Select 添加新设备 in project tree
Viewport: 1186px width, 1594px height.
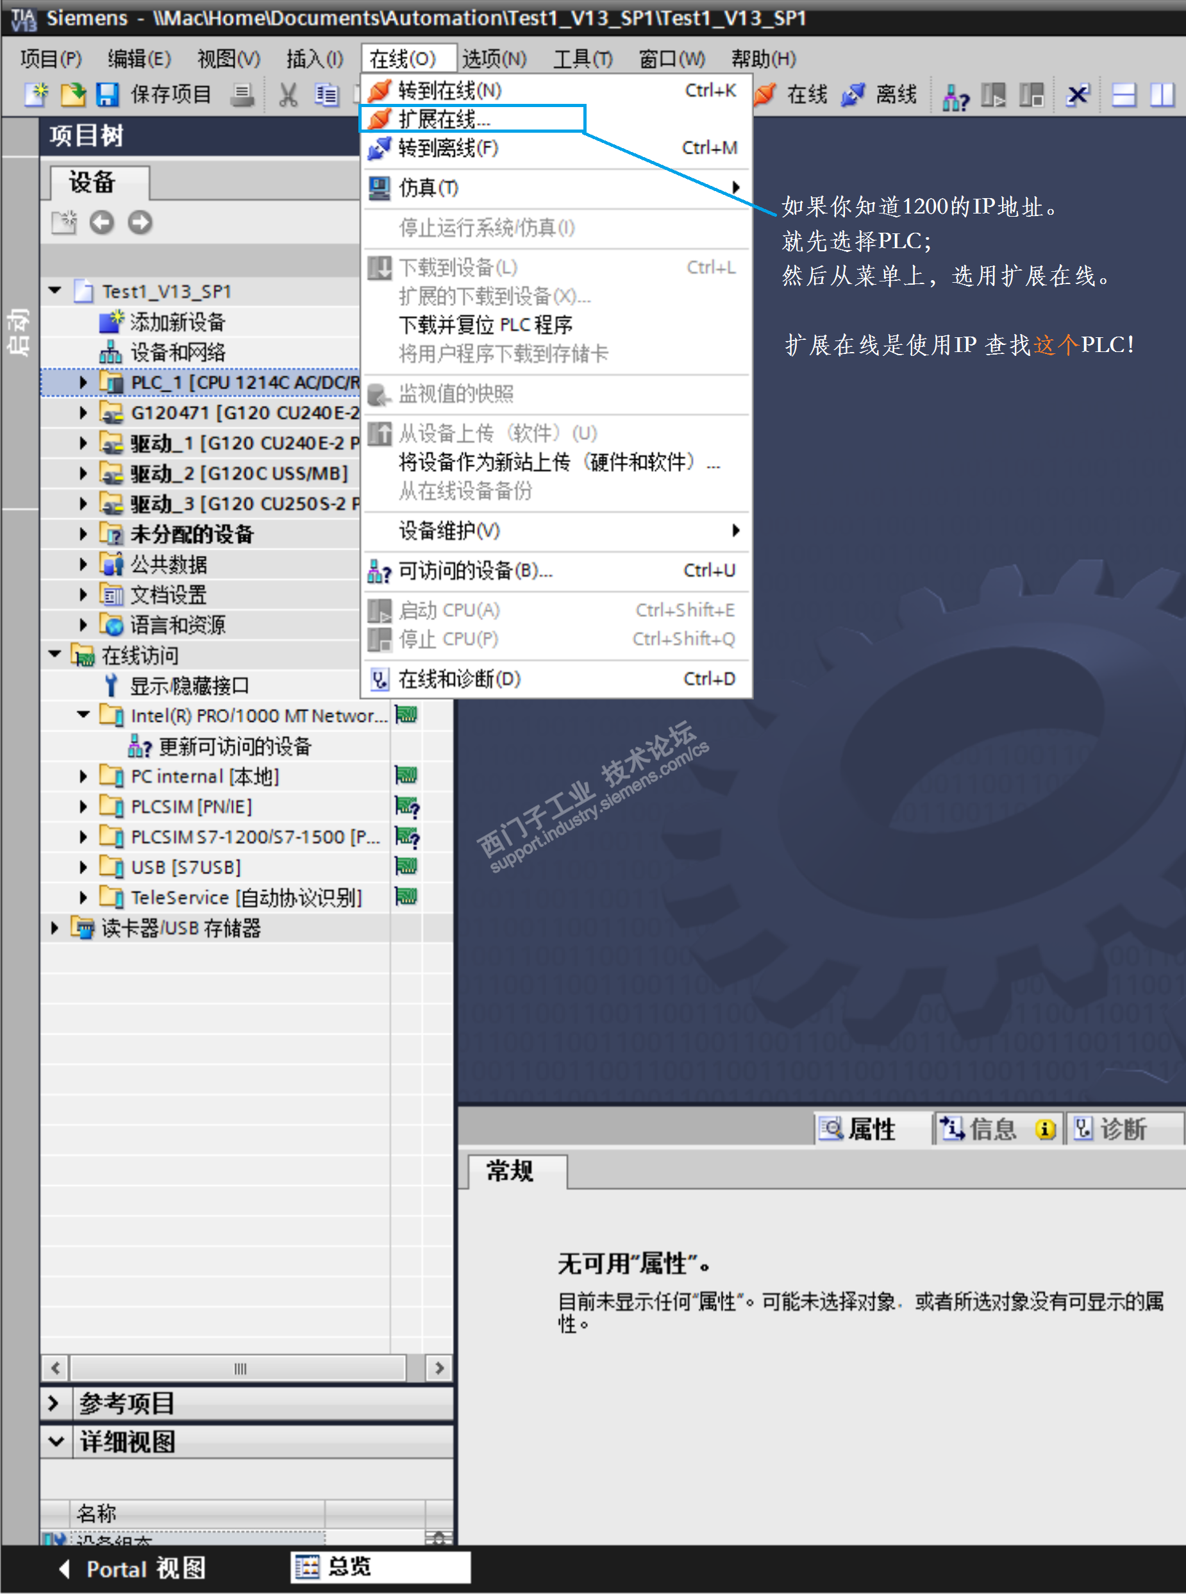tap(178, 323)
